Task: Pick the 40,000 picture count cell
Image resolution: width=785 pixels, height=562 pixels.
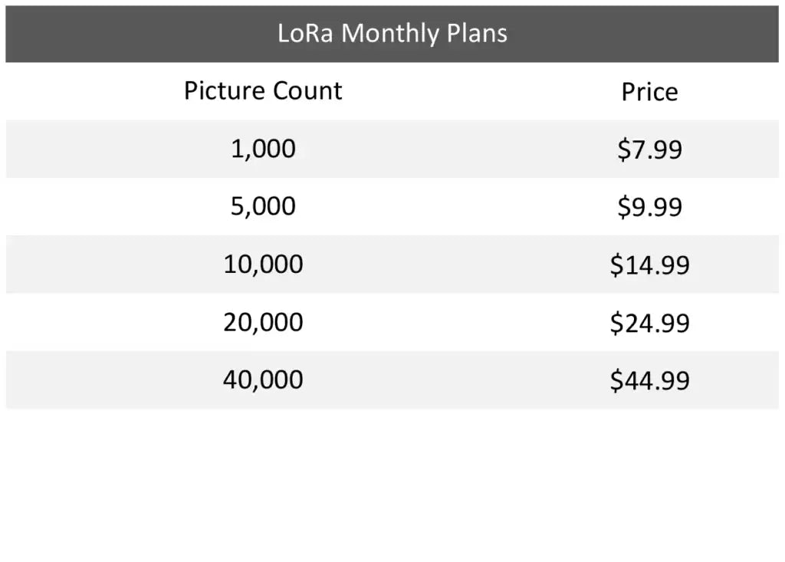Action: (x=263, y=380)
